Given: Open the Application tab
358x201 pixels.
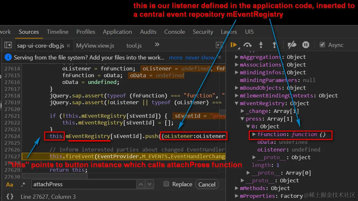Looking at the screenshot, I should 117,32.
